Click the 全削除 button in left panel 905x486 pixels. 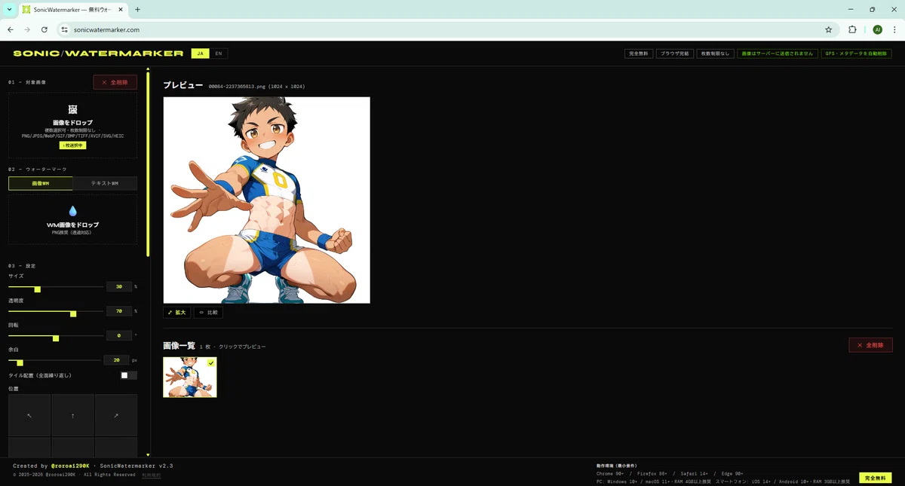click(115, 82)
